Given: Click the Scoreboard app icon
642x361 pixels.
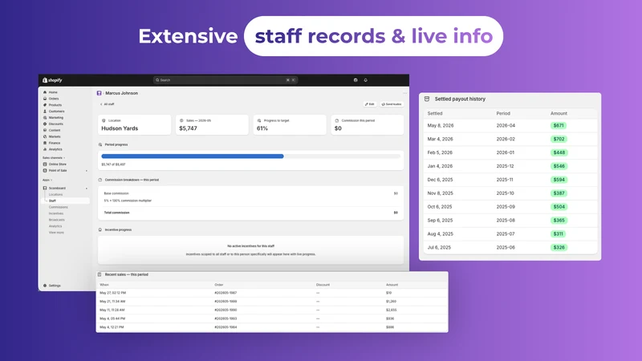Looking at the screenshot, I should tap(45, 189).
